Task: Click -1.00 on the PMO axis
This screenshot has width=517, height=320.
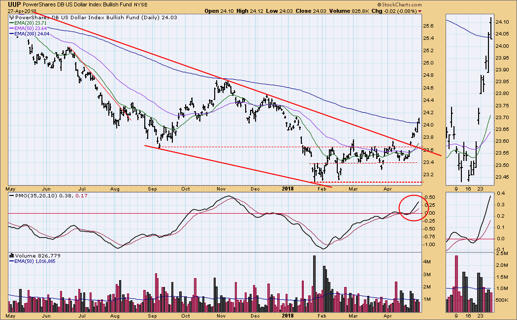Action: pos(429,245)
